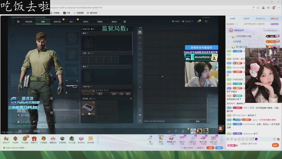Expand the bottom activity icons chevron

click(x=98, y=140)
